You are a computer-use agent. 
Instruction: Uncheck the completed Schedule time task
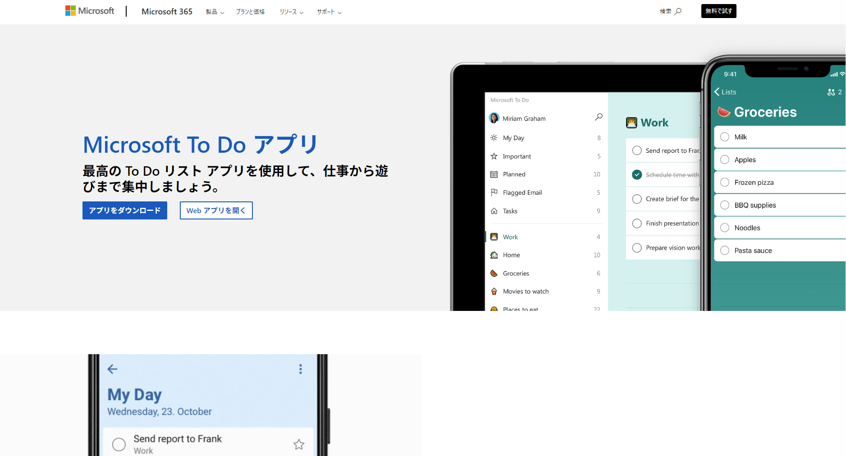(637, 174)
